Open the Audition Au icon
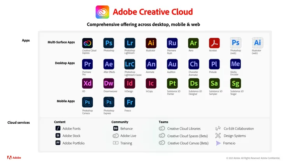This screenshot has width=288, height=161. [x=172, y=64]
